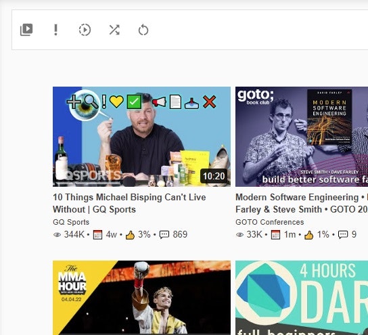
Task: Toggle the shuffle icon in toolbar
Action: point(114,30)
